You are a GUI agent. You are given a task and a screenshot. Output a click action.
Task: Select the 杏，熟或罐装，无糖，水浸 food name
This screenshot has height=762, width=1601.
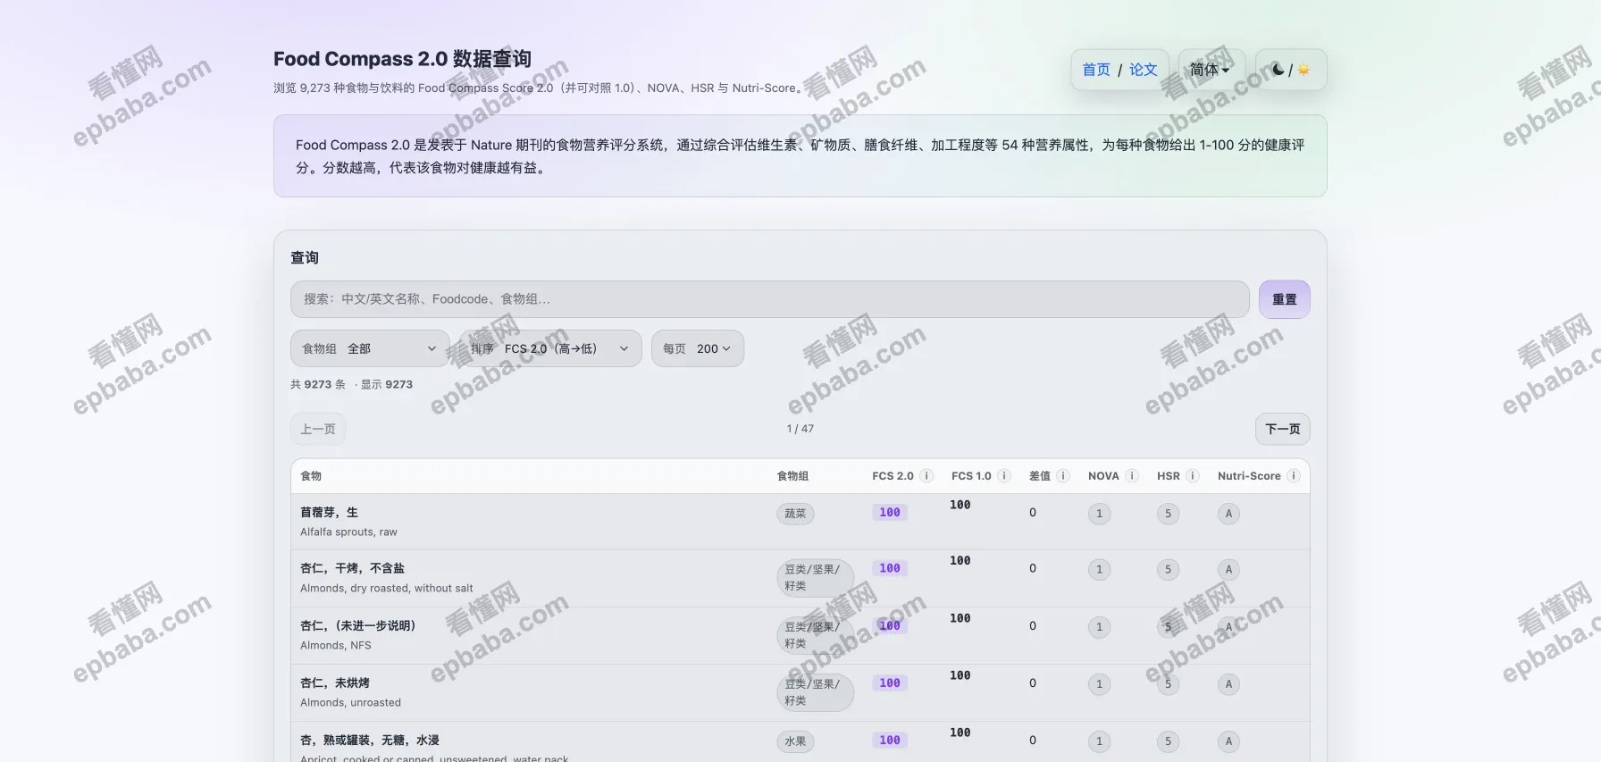[370, 740]
